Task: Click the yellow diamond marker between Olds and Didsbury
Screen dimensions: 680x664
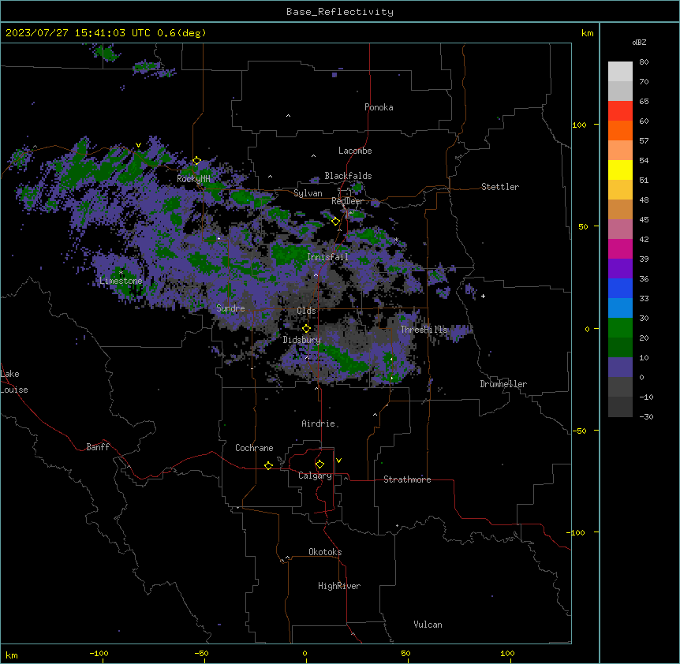Action: [306, 329]
